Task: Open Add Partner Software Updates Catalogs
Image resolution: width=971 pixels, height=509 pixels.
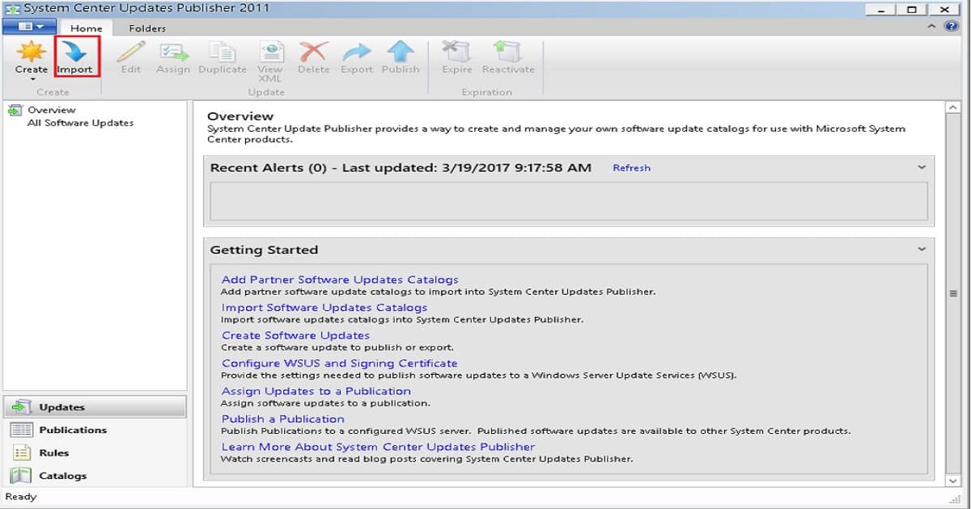Action: coord(340,280)
